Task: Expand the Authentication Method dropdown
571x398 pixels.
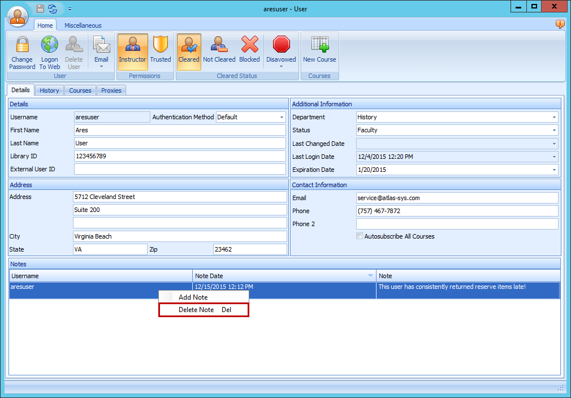Action: click(282, 118)
